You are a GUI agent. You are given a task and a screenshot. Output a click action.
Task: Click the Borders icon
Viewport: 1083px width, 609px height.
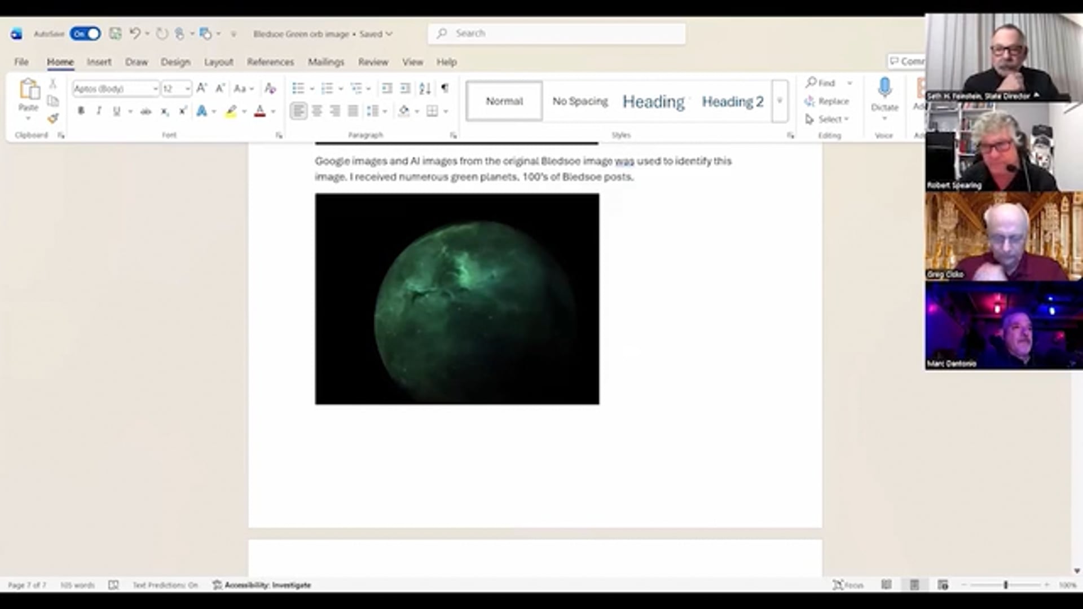[x=432, y=111]
